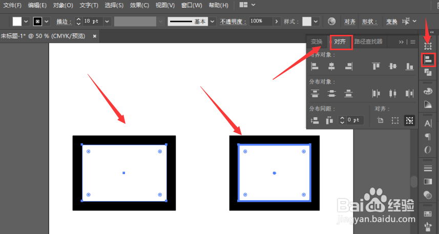
Task: Open the 编辑(E) menu
Action: tap(37, 5)
